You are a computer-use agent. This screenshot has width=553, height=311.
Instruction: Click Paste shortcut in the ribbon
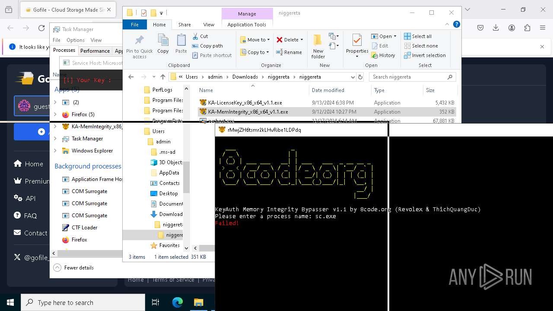click(212, 55)
